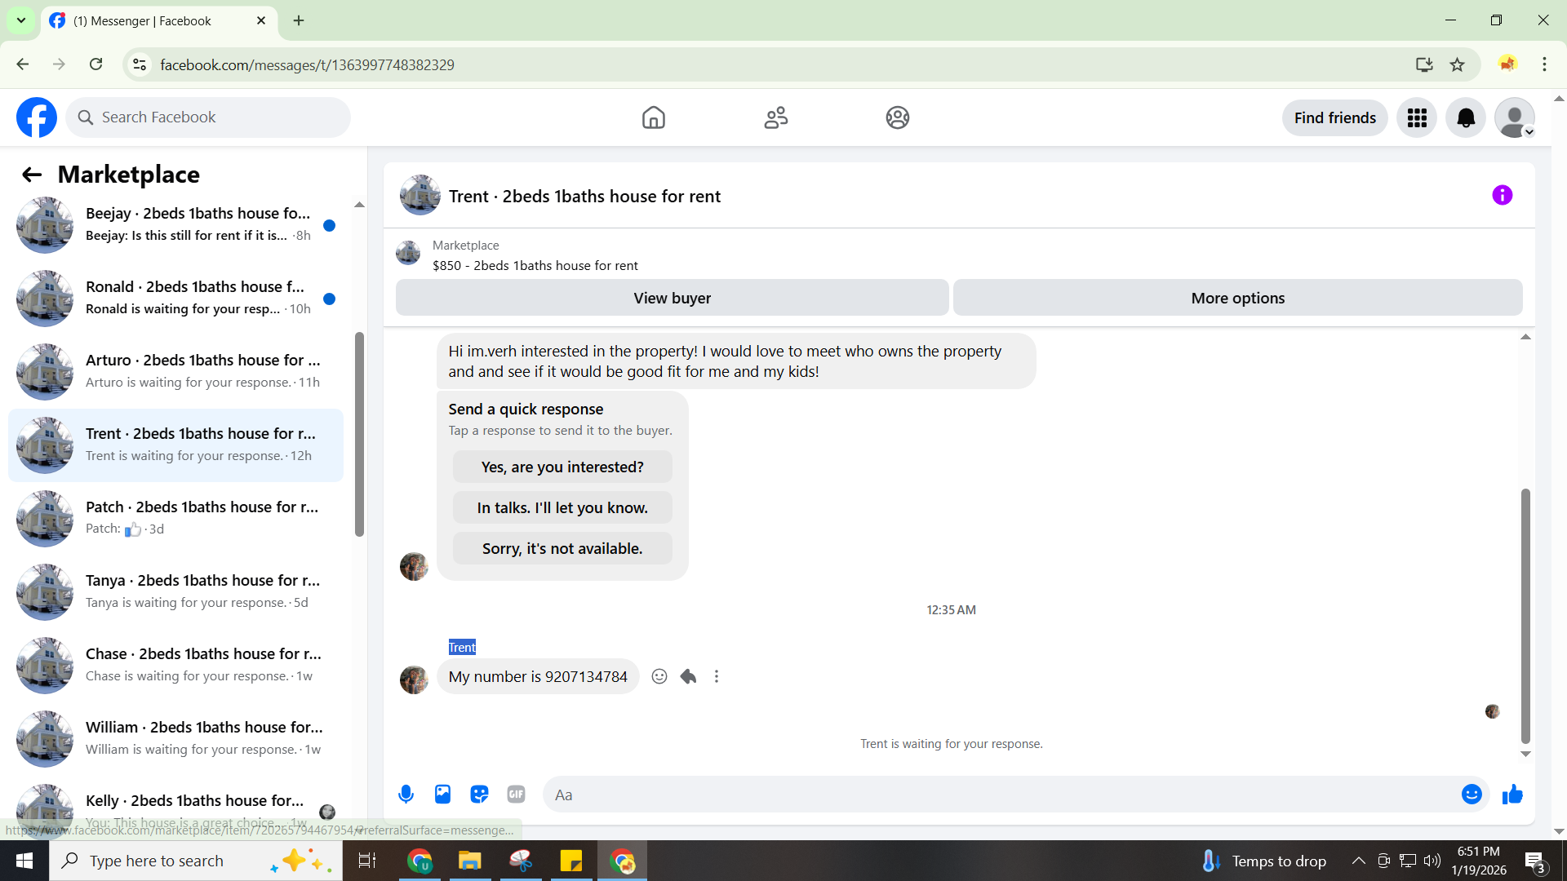
Task: Click the voice clip microphone icon
Action: [x=406, y=794]
